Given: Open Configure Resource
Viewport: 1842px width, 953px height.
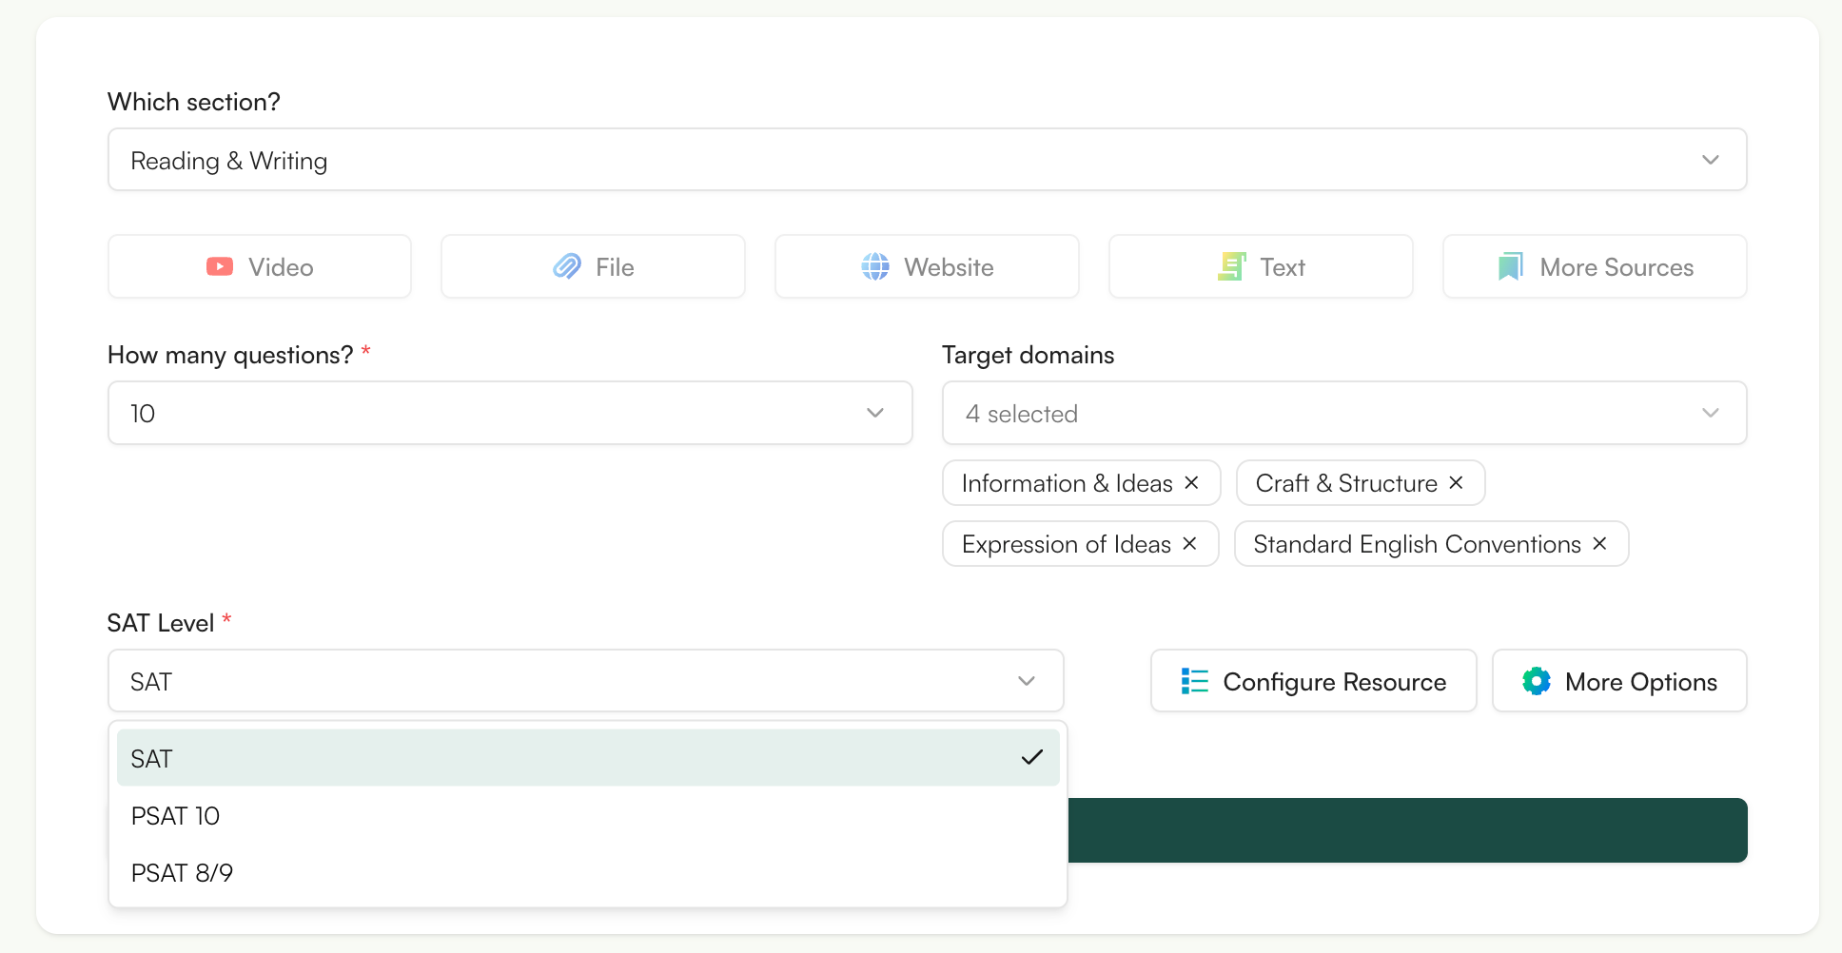Looking at the screenshot, I should pos(1313,681).
